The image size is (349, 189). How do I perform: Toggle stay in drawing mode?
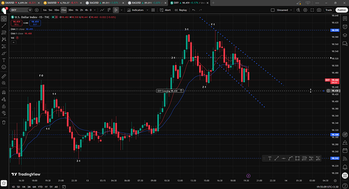[x=4, y=99]
